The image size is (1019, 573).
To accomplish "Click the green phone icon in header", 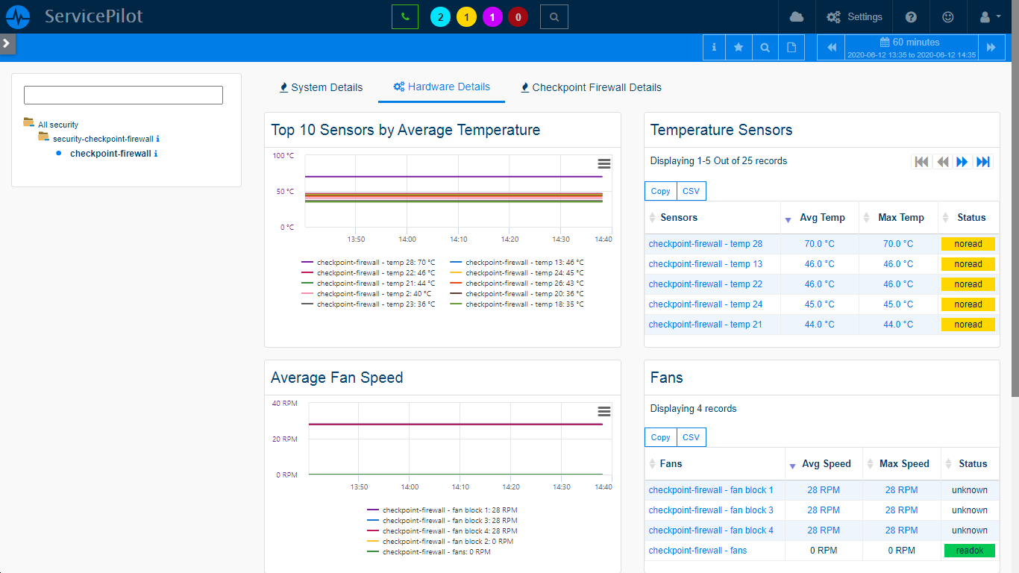I will pyautogui.click(x=404, y=16).
